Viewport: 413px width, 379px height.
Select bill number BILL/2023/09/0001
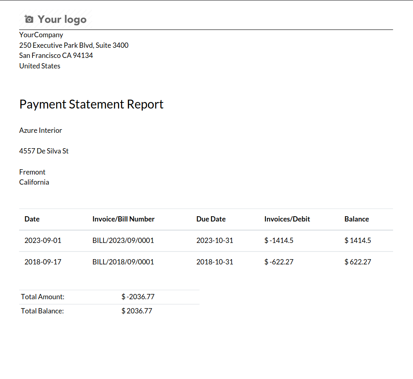click(x=123, y=241)
